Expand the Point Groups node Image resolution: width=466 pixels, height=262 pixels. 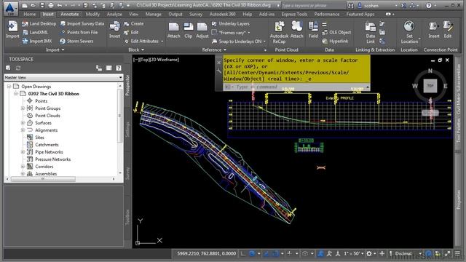[23, 108]
